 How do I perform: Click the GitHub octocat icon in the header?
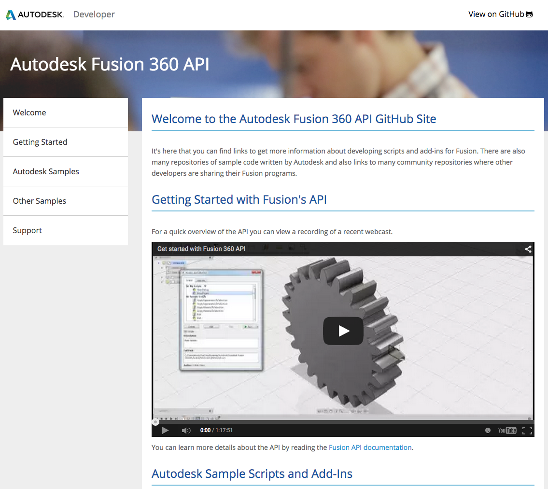click(529, 14)
